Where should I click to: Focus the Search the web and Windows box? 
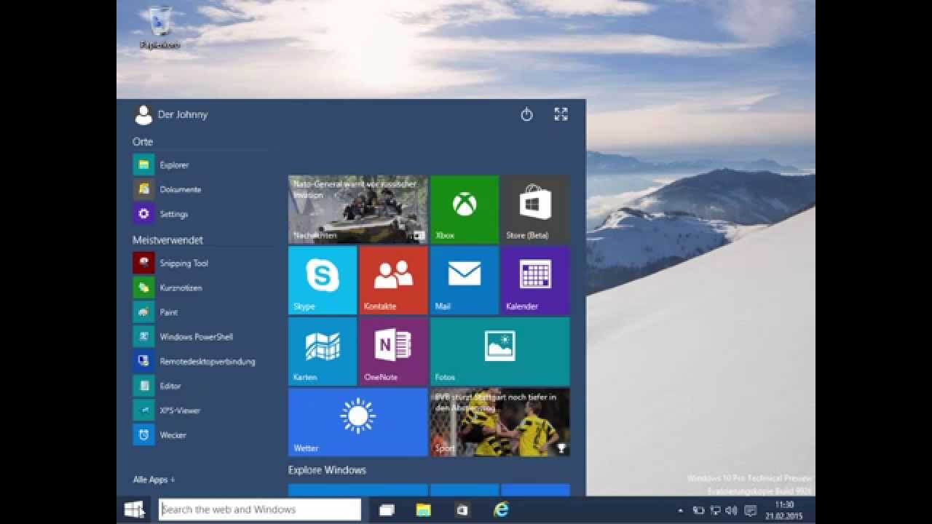point(260,509)
